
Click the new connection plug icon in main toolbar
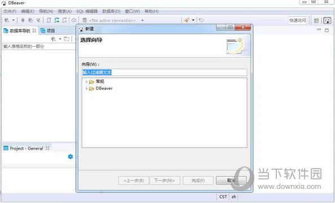[7, 20]
